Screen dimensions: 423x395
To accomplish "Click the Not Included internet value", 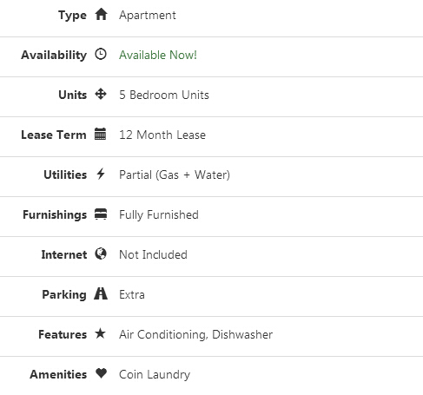I will pos(153,254).
